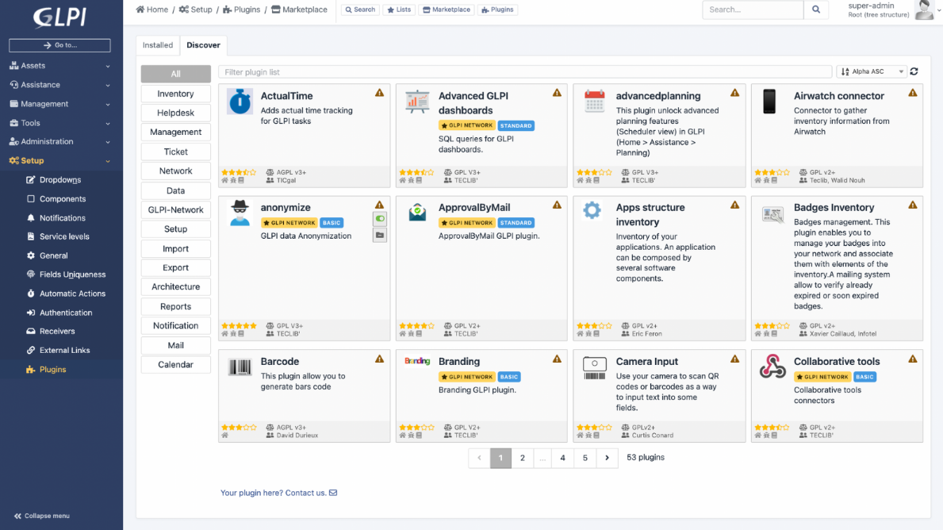Filter plugins by Helpdesk category
943x530 pixels.
[175, 113]
